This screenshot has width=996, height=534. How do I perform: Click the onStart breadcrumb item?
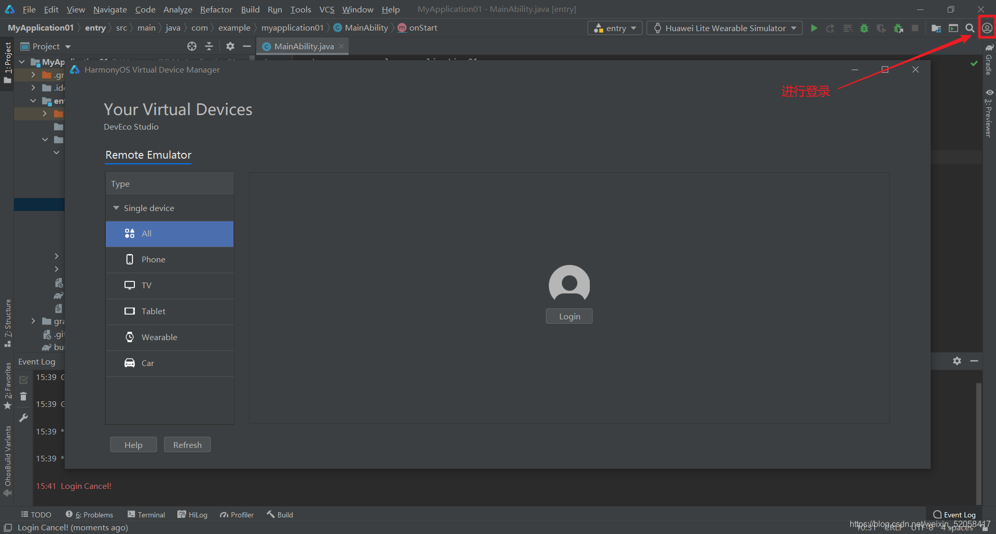pyautogui.click(x=418, y=28)
